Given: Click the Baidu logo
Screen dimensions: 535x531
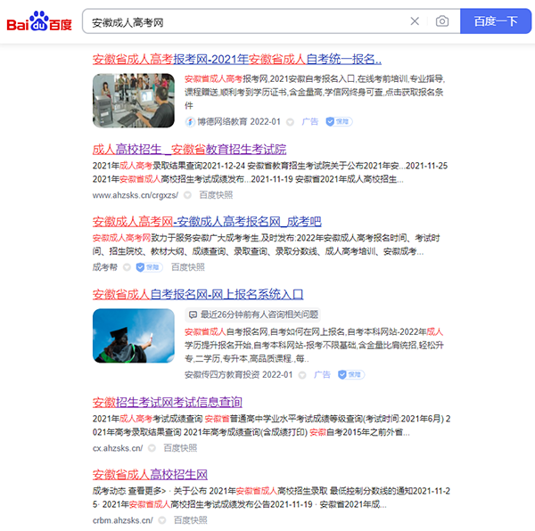Looking at the screenshot, I should coord(39,21).
